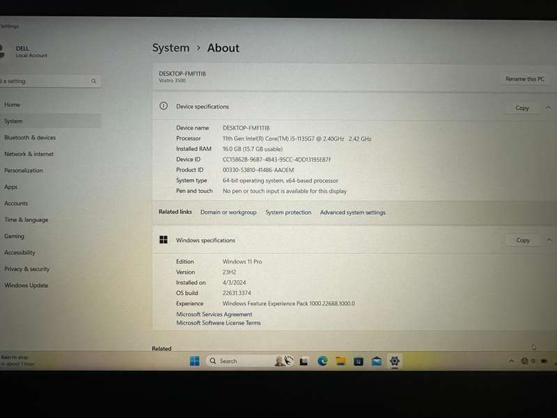Open Network & internet settings
Viewport: 557px width, 418px height.
(x=29, y=154)
